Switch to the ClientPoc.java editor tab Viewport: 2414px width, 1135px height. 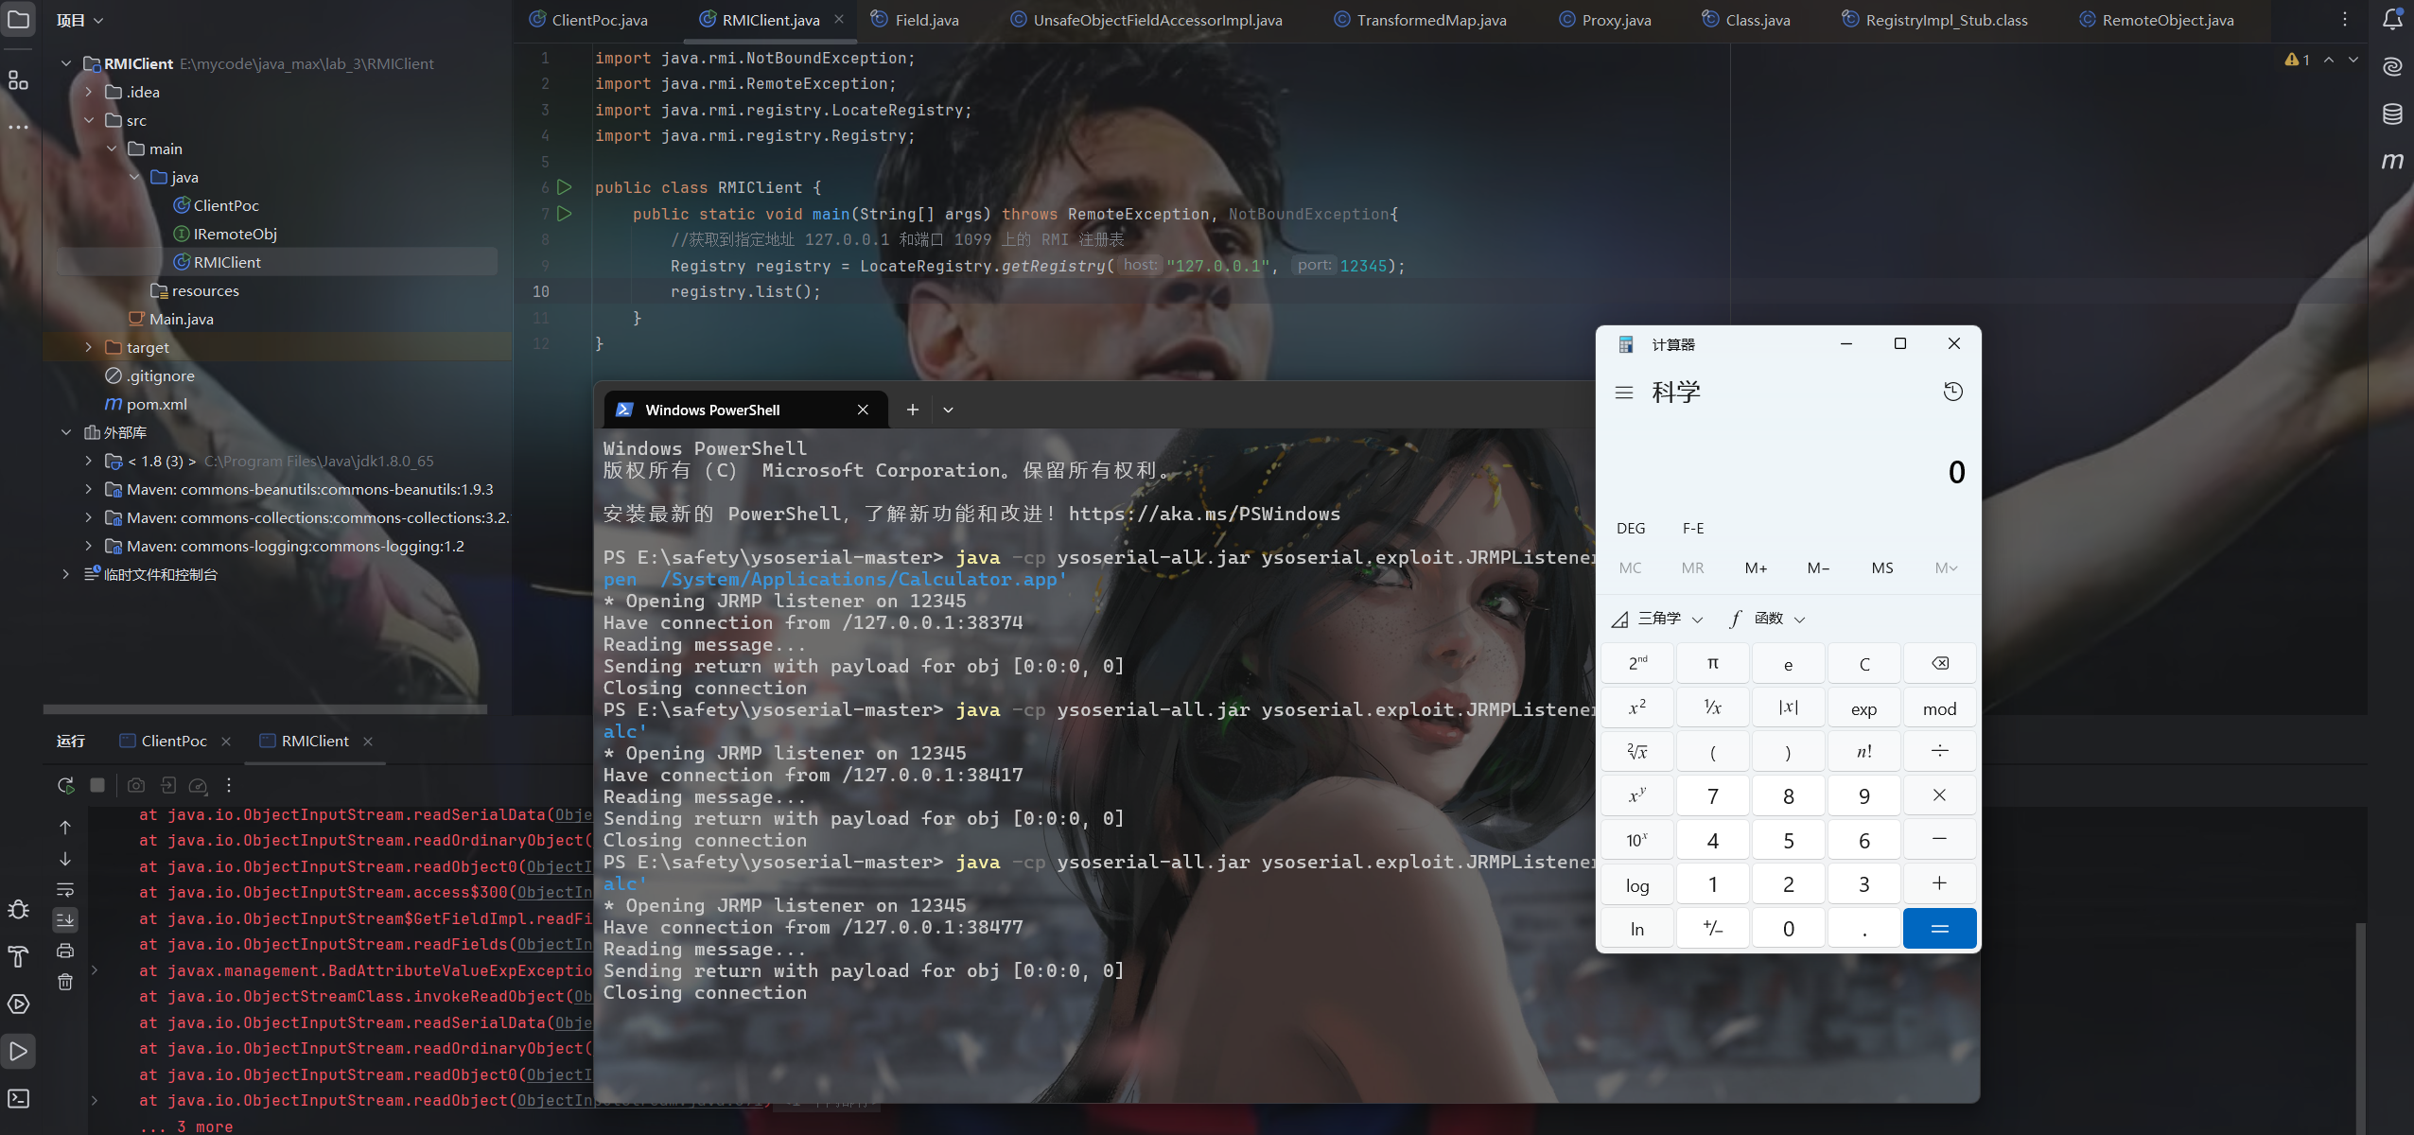coord(588,20)
